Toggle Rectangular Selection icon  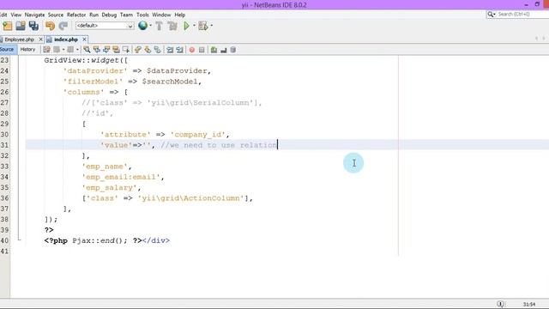point(126,50)
